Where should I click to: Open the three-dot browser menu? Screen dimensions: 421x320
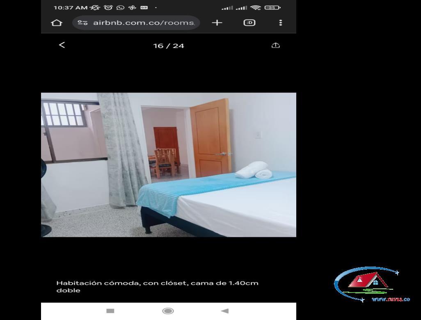[281, 23]
